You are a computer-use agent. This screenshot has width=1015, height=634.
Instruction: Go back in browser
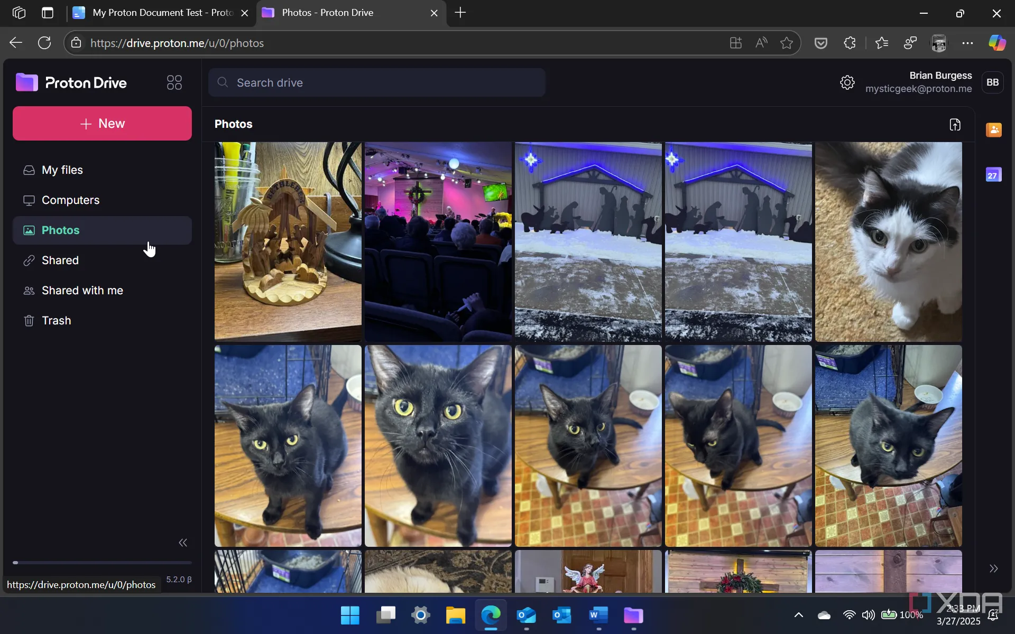point(16,43)
